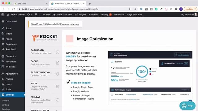Open Review of Image Compression Plugins
The height and width of the screenshot is (111, 198).
[x=84, y=97]
